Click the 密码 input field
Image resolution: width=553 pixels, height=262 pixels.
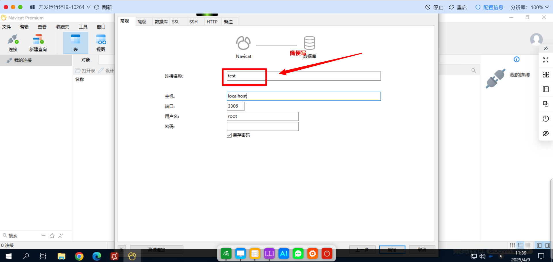(263, 126)
